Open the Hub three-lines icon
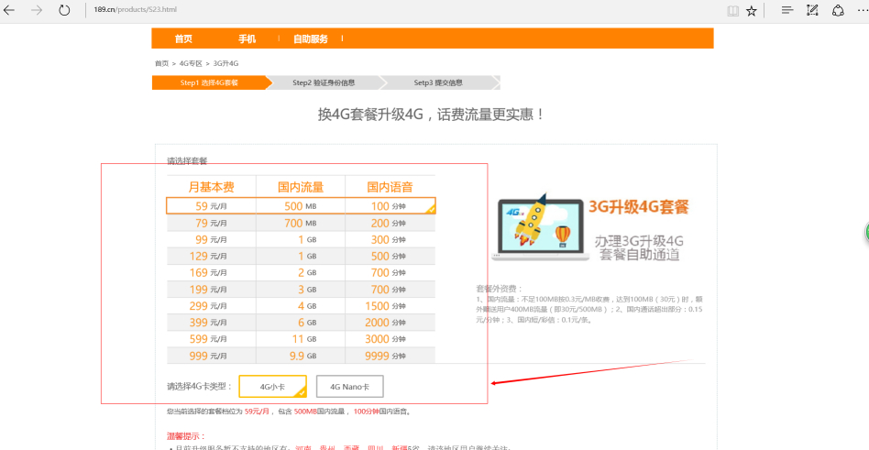Viewport: 869px width, 450px height. (x=786, y=10)
